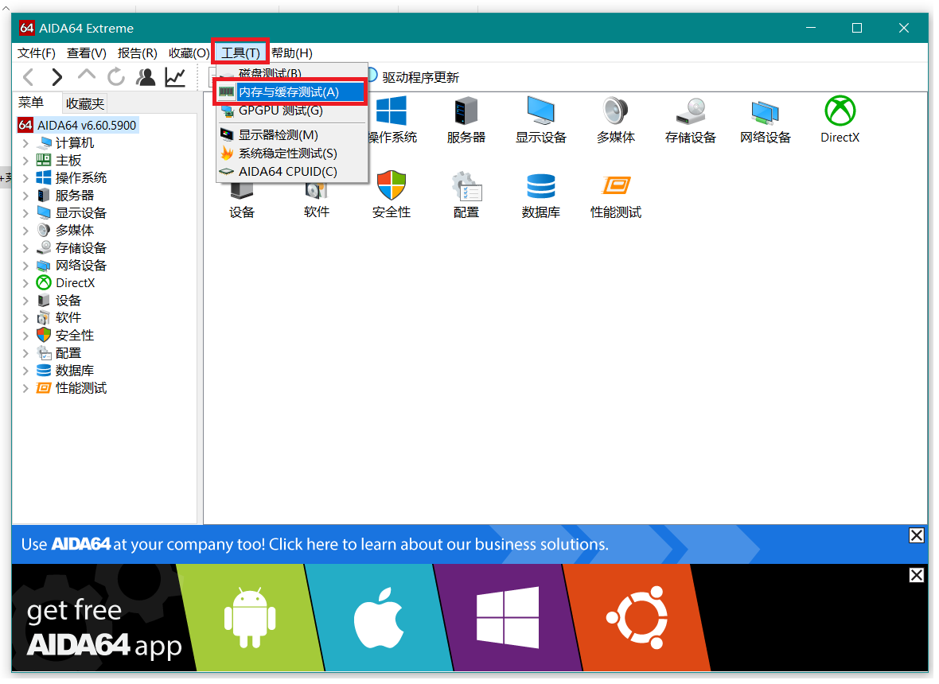
Task: Open the report user toolbar icon
Action: (x=146, y=77)
